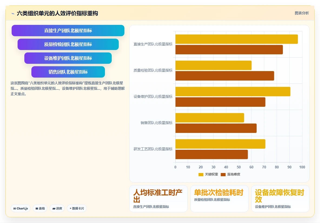Click the 设备维护团队北极星指标 axis label
The height and width of the screenshot is (223, 320).
tap(153, 96)
